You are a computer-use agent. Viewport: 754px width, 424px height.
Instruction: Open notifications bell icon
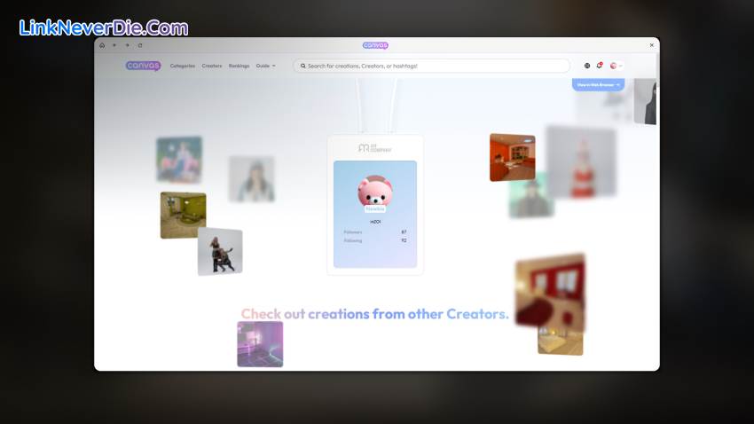point(600,66)
